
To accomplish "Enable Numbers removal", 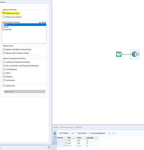I will point(4,76).
